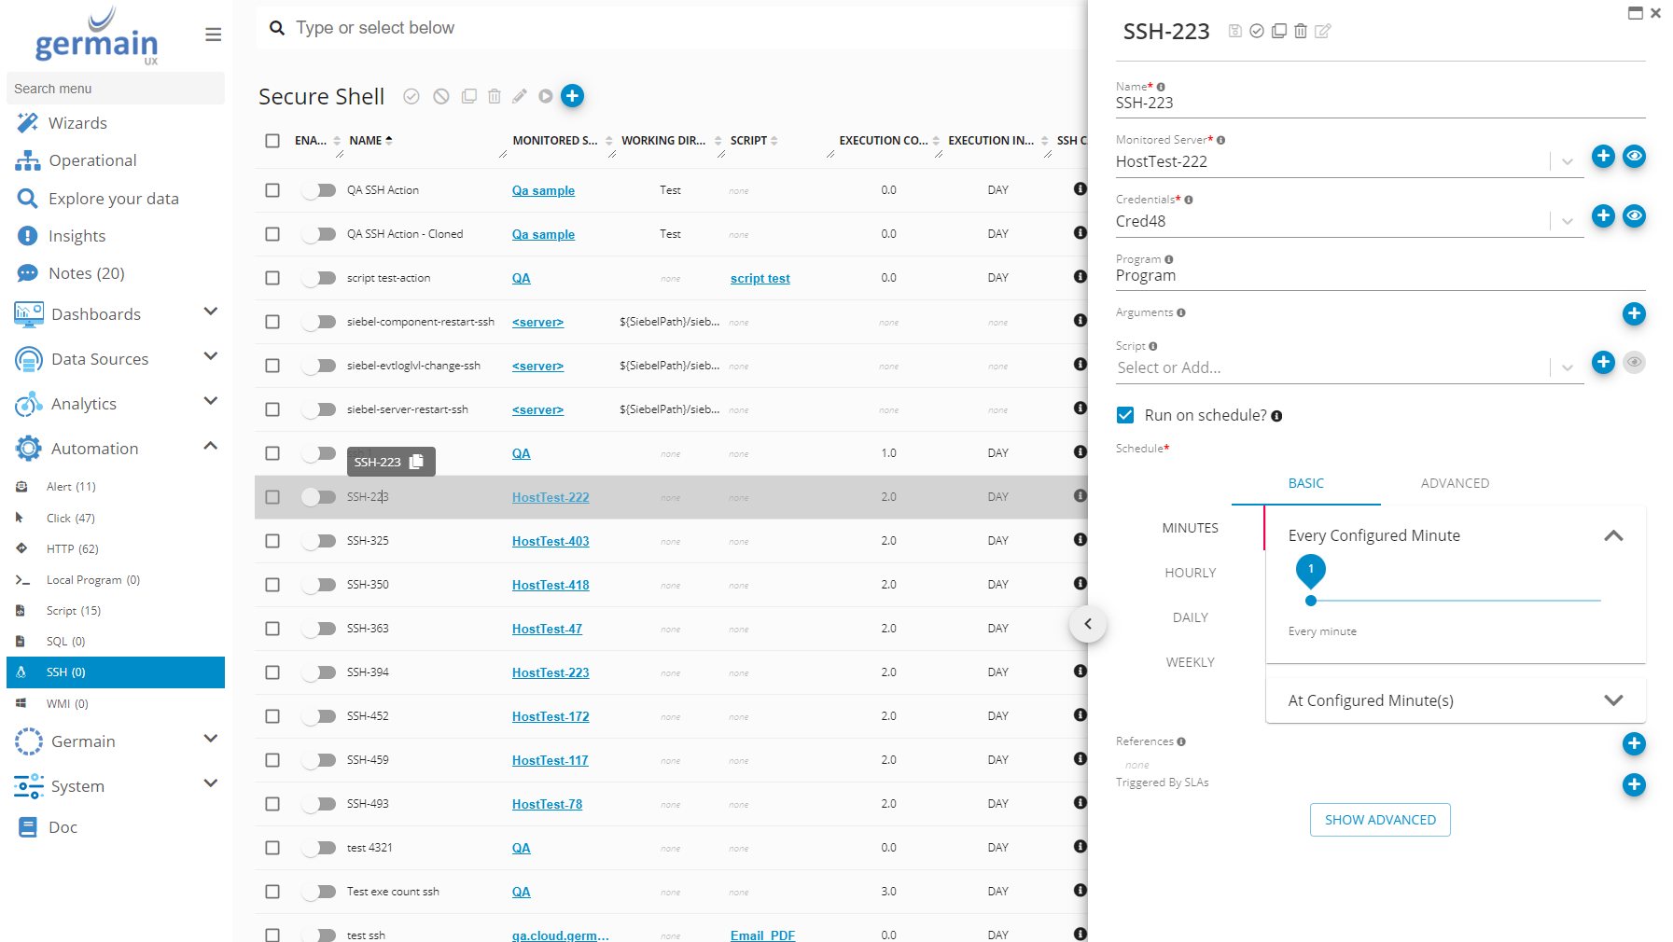
Task: Toggle the enabled switch for SSH-350
Action: tap(318, 585)
